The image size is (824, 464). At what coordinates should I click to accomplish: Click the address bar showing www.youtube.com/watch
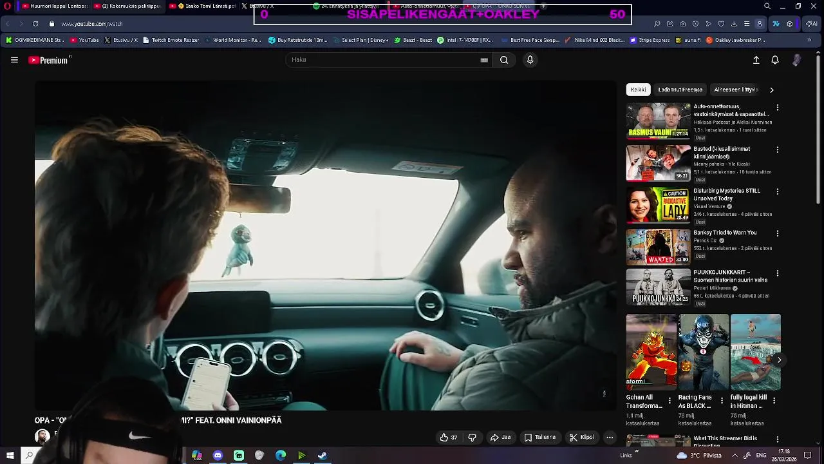tap(92, 24)
